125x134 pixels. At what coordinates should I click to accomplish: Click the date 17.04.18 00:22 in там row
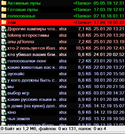(109, 22)
